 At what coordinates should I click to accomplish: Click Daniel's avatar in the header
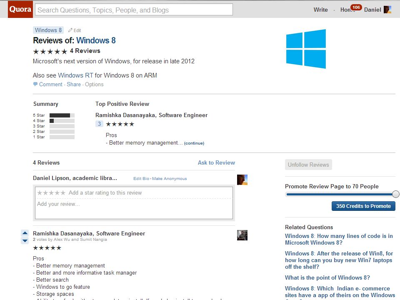[387, 10]
